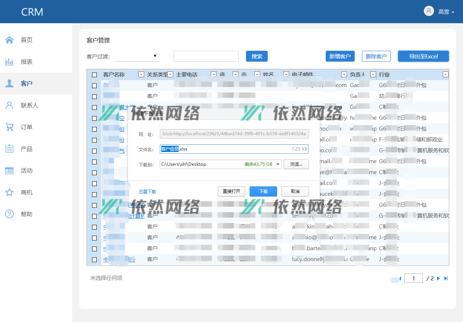Open Help via the question mark icon
This screenshot has height=322, width=463.
(9, 214)
